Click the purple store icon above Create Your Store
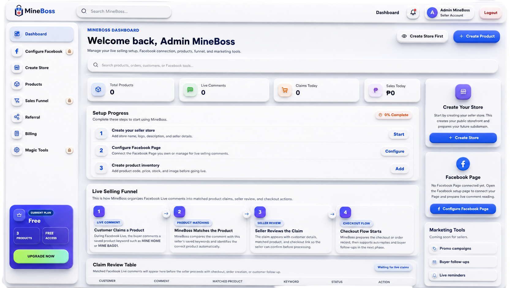This screenshot has width=512, height=288. (x=463, y=92)
